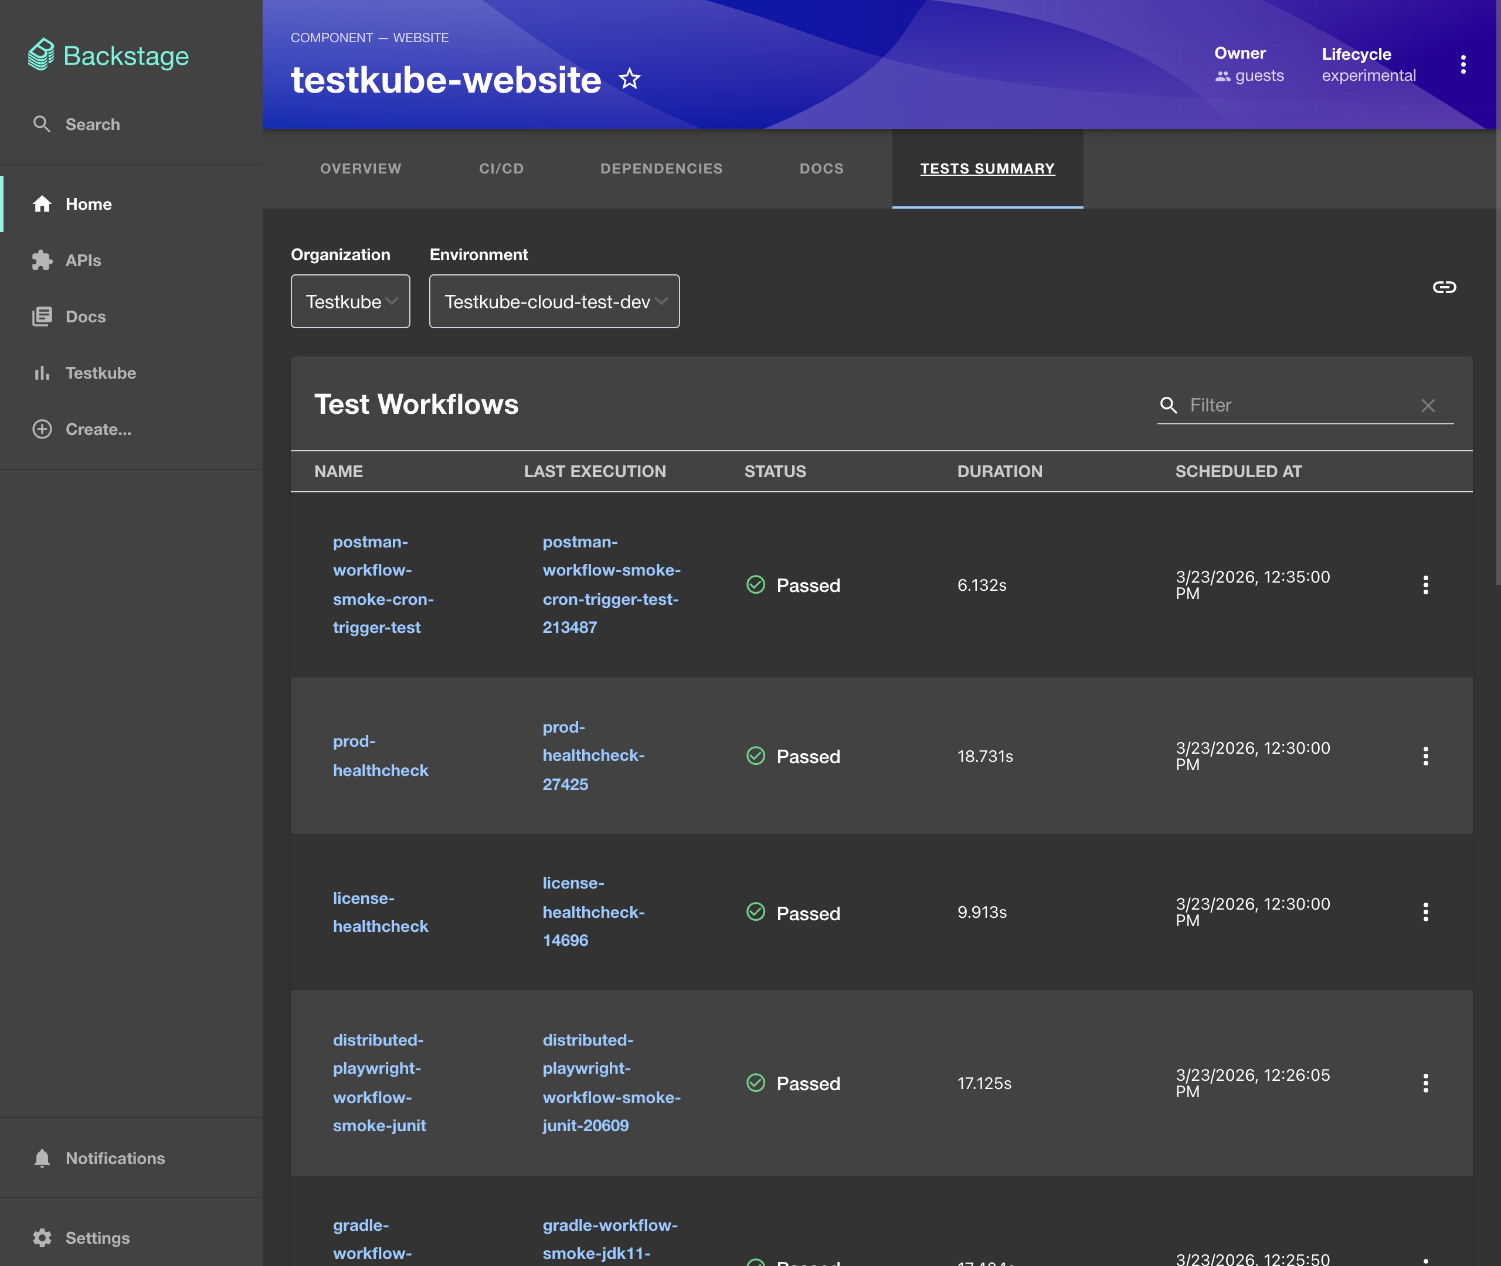This screenshot has width=1501, height=1266.
Task: Switch to the Overview tab
Action: pyautogui.click(x=361, y=169)
